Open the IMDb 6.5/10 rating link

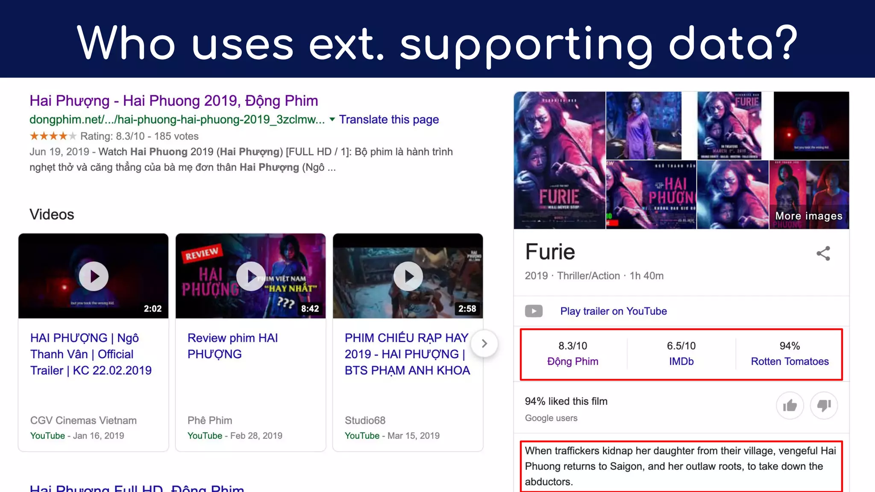coord(681,361)
